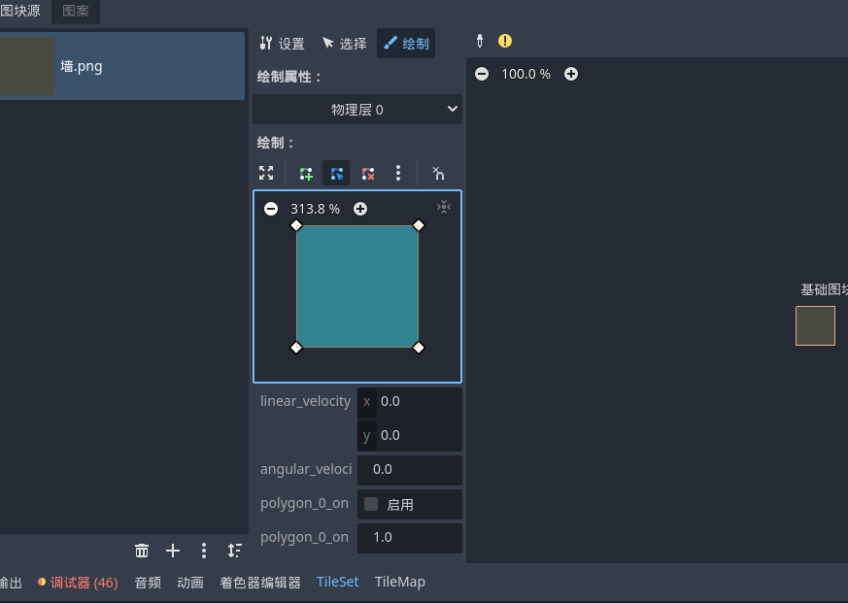
Task: Open the polygon tools three-dot menu
Action: click(x=398, y=174)
